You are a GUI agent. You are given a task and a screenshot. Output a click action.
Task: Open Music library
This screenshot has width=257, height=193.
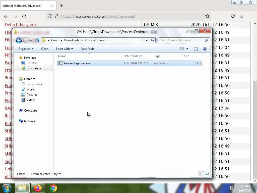point(30,89)
